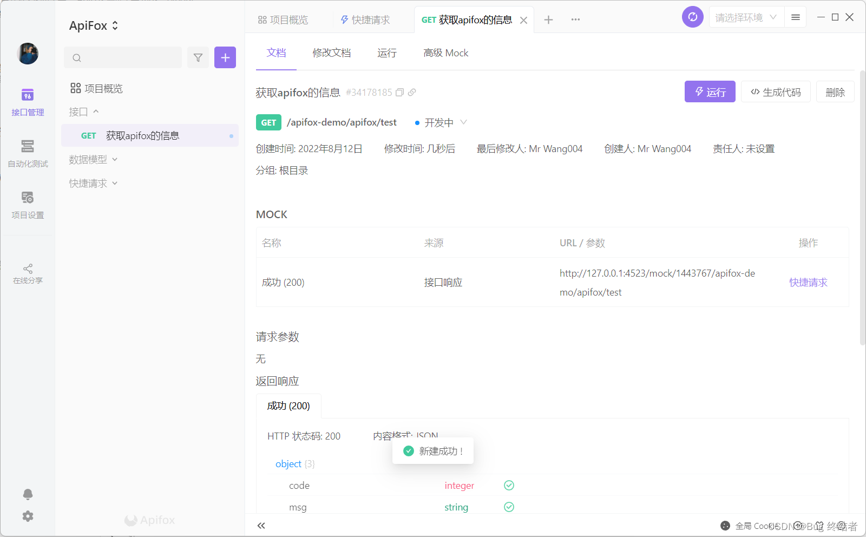Screen dimensions: 866x537
Task: Expand the 数据模型 tree group
Action: (93, 159)
